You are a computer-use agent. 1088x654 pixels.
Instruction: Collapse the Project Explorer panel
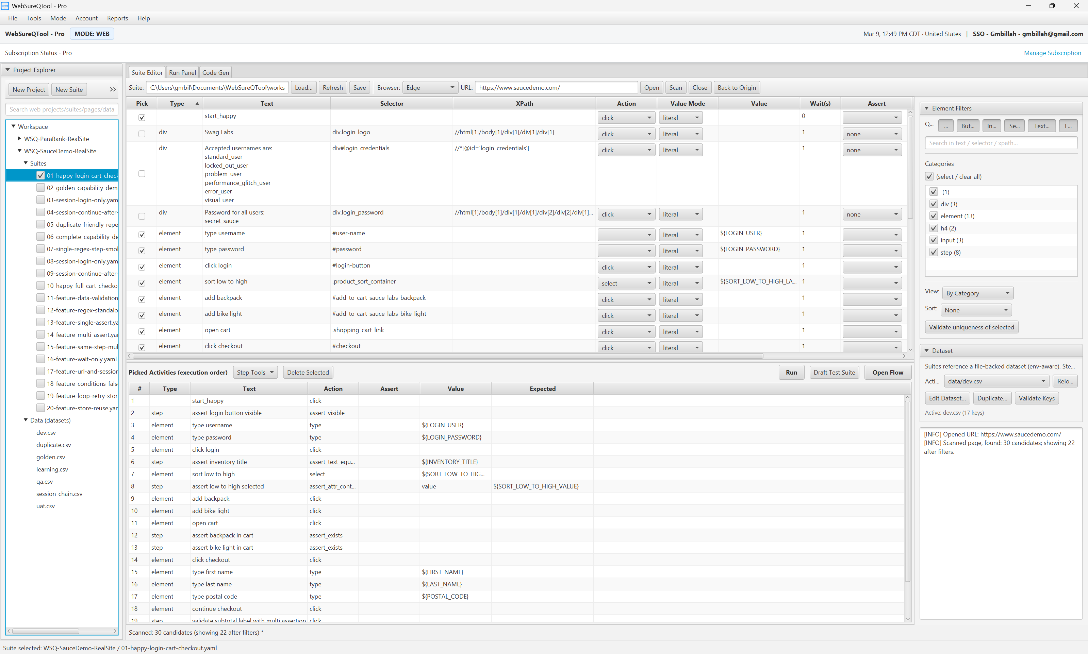coord(7,70)
